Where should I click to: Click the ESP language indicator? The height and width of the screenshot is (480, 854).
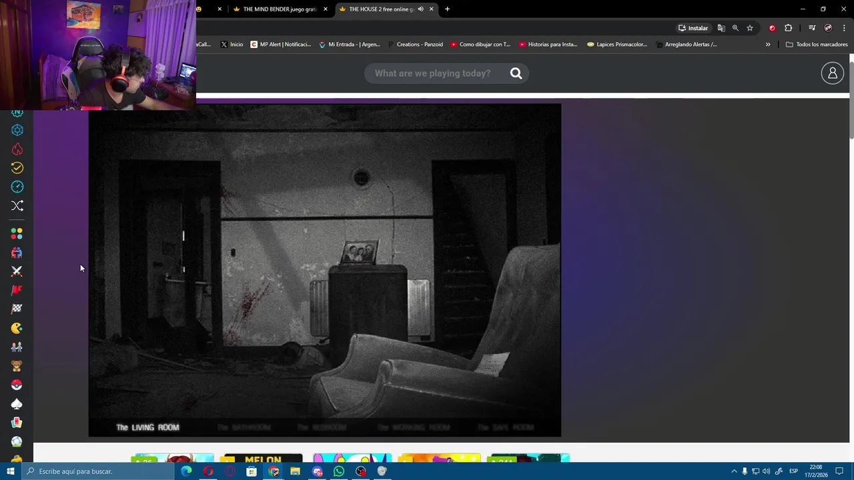coord(793,471)
